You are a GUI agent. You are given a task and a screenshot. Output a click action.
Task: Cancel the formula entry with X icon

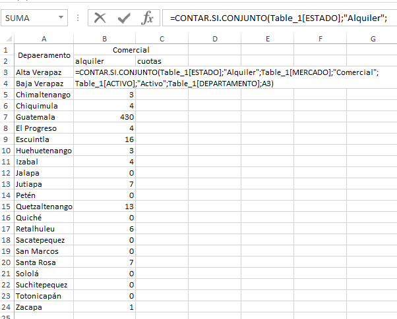(100, 18)
